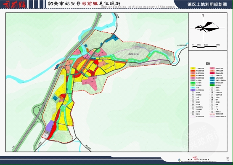Click the orange legend swatch in the left column

(193, 76)
